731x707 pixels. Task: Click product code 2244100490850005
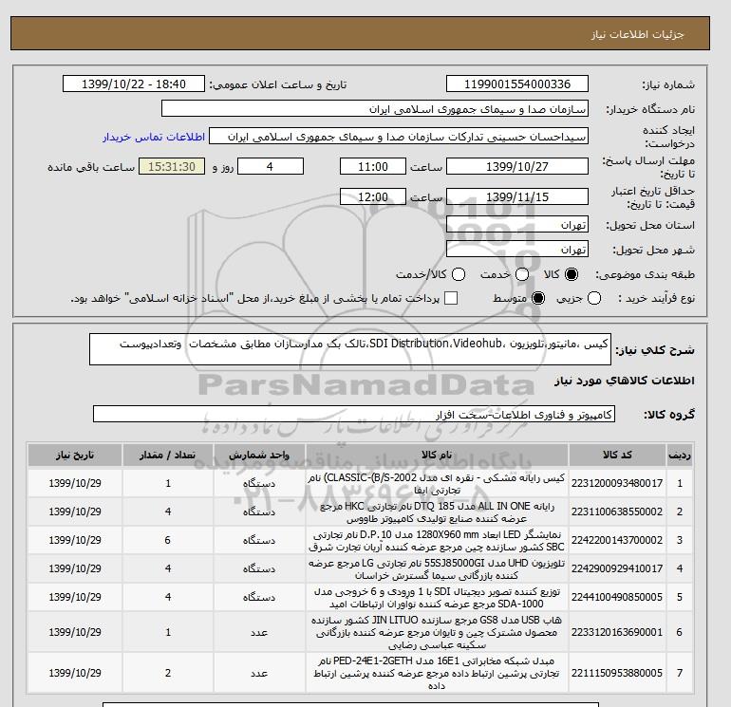tap(617, 597)
